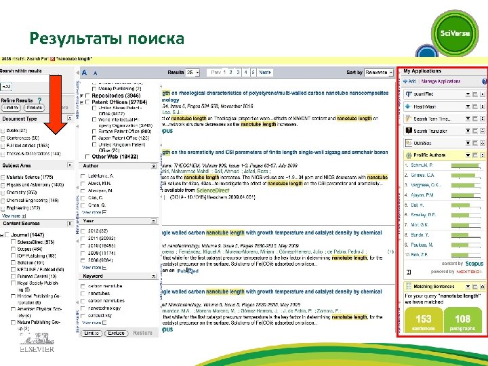Image resolution: width=488 pixels, height=366 pixels.
Task: Select the ScienceDirect content source checkbox
Action: [x=13, y=242]
